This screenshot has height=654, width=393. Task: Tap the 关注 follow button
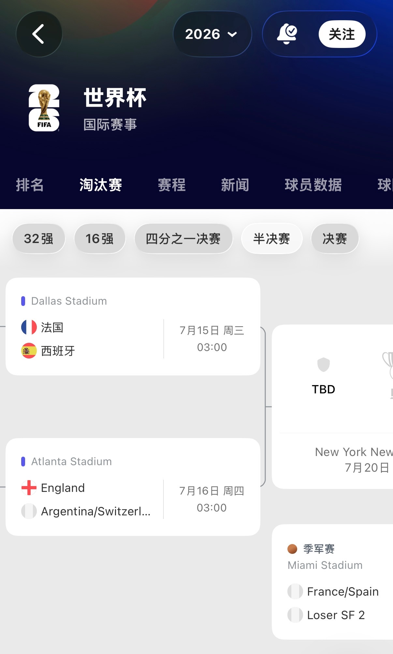tap(342, 34)
